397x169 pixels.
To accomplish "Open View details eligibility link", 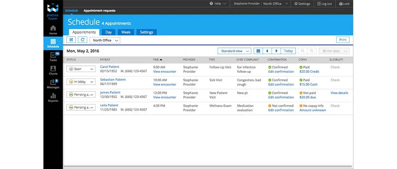I will 339,93.
